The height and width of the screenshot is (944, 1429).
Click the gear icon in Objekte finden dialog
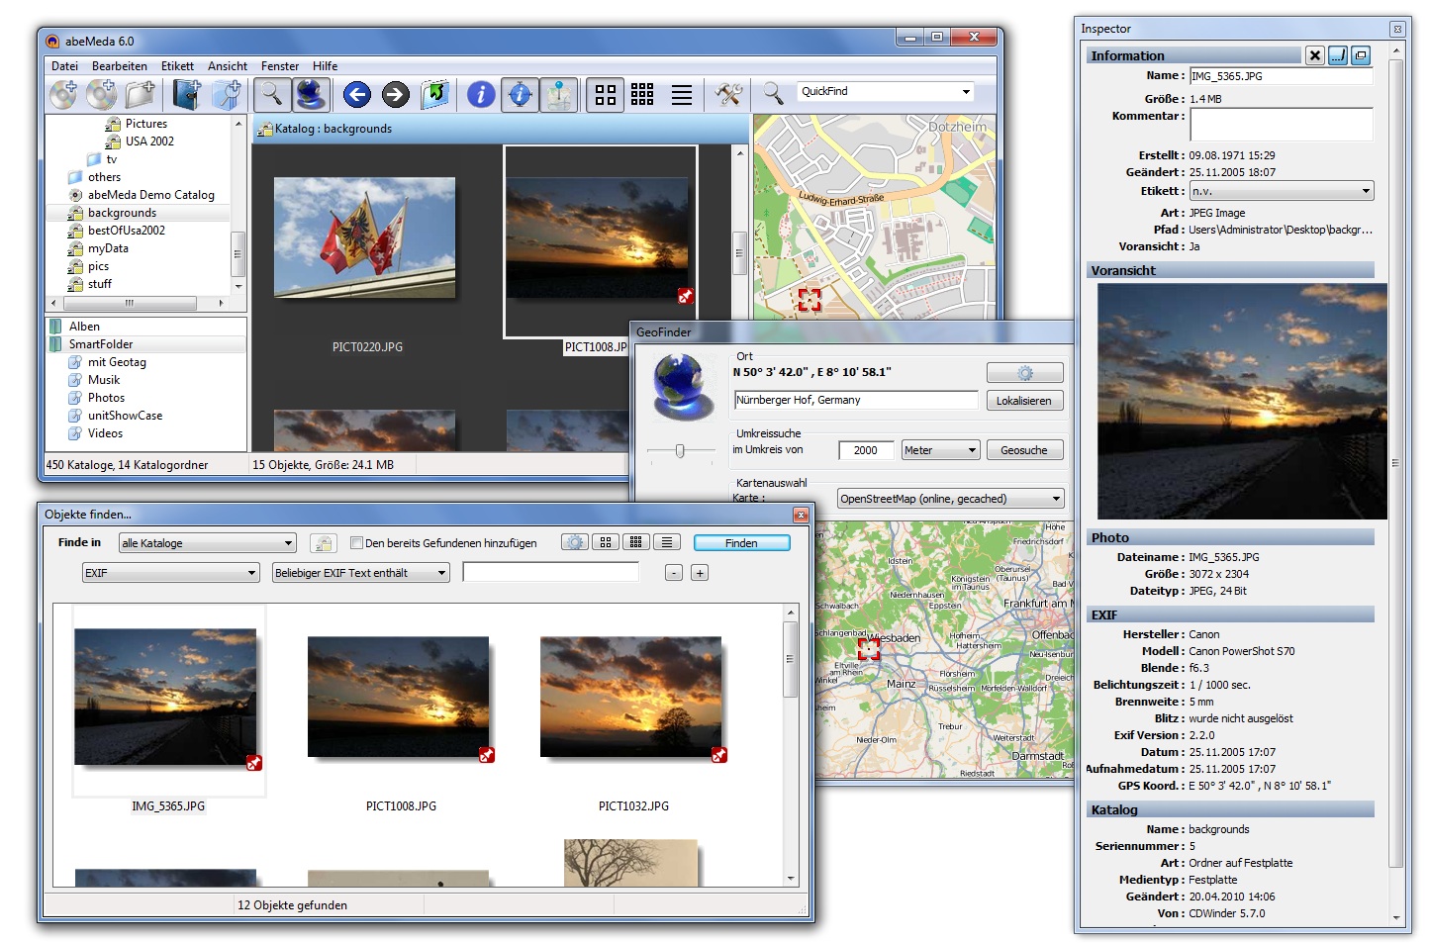pos(574,542)
